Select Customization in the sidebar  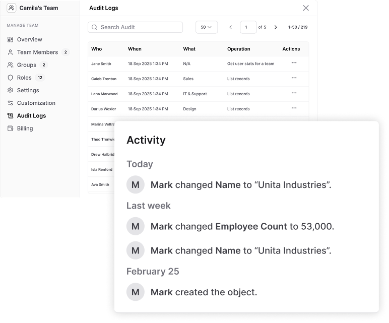[36, 103]
